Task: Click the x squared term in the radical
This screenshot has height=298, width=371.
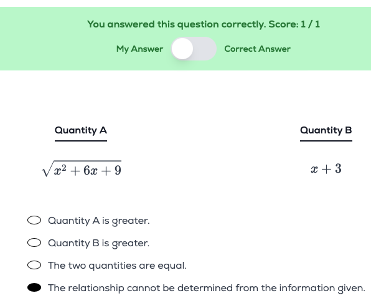Action: click(x=60, y=170)
